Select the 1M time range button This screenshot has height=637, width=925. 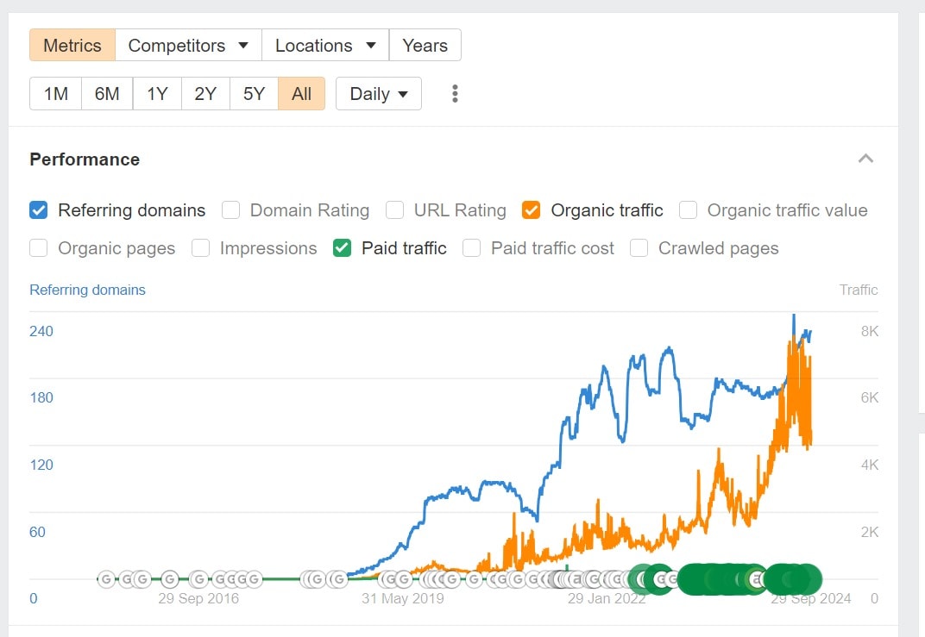pyautogui.click(x=55, y=94)
